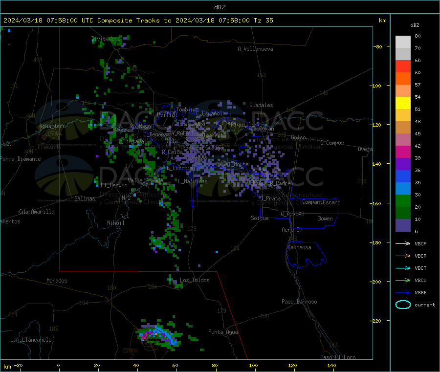This screenshot has height=372, width=440.
Task: Click the Paso_Barroso map label
Action: point(299,302)
